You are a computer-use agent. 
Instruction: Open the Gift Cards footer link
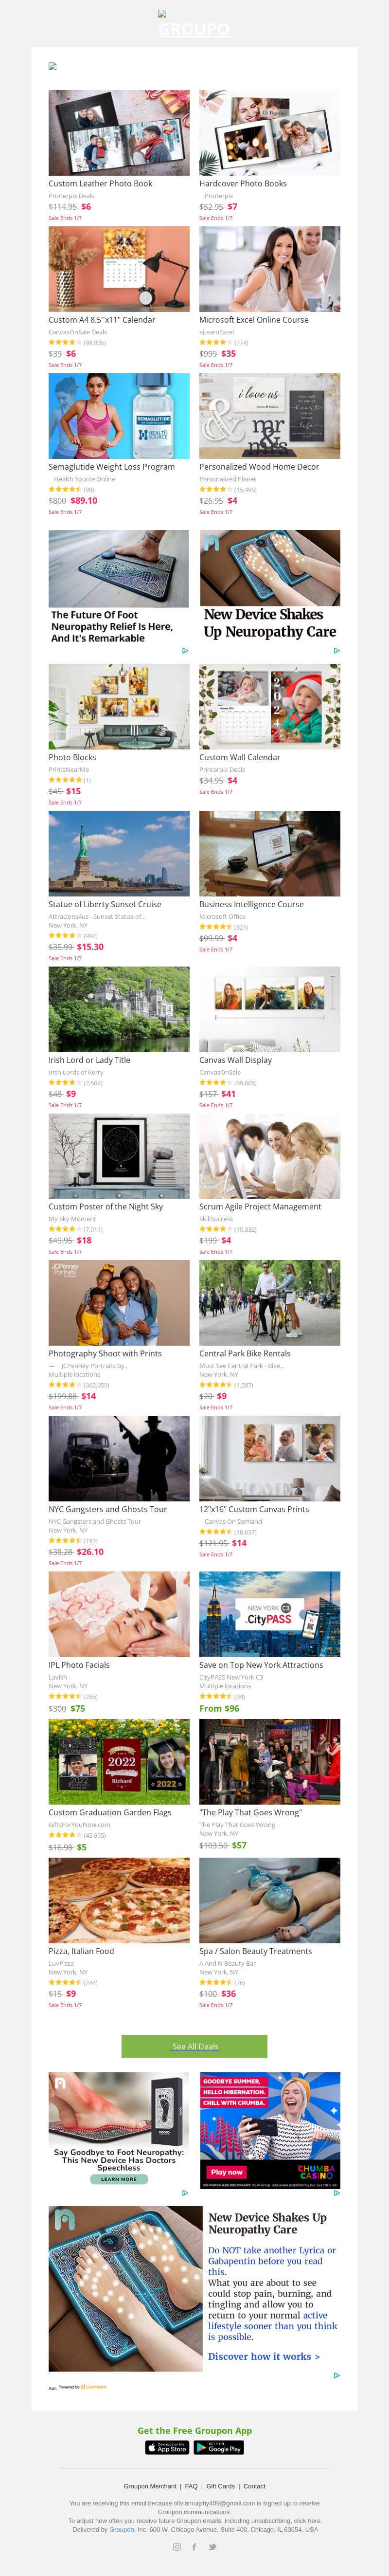[x=220, y=2485]
